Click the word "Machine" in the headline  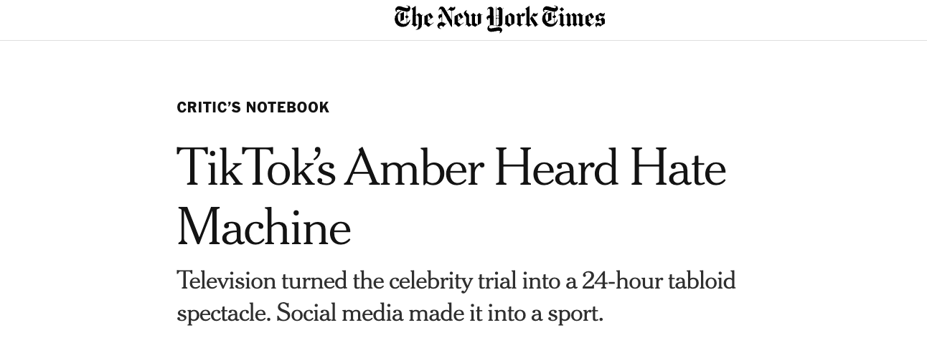pyautogui.click(x=264, y=227)
